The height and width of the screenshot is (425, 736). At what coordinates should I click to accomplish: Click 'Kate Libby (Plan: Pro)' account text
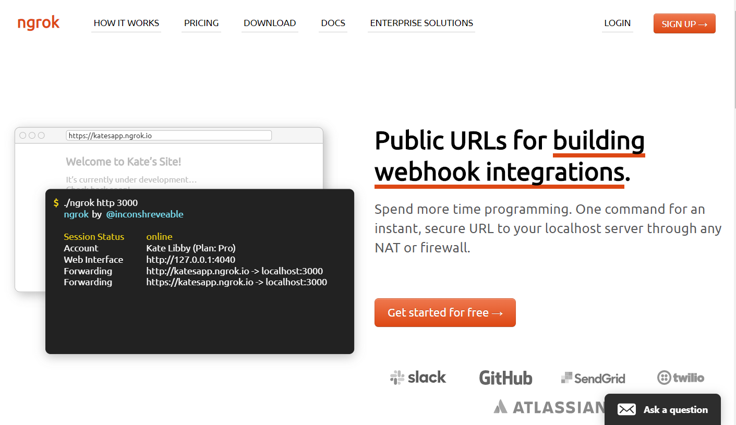(x=191, y=248)
